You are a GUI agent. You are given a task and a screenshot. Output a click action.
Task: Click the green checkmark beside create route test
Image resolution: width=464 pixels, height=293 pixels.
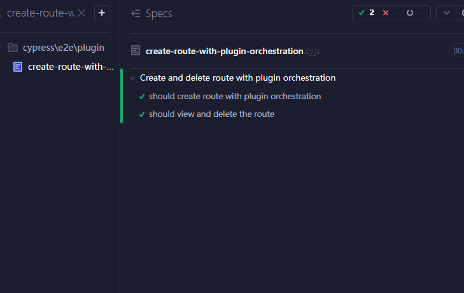pos(142,97)
